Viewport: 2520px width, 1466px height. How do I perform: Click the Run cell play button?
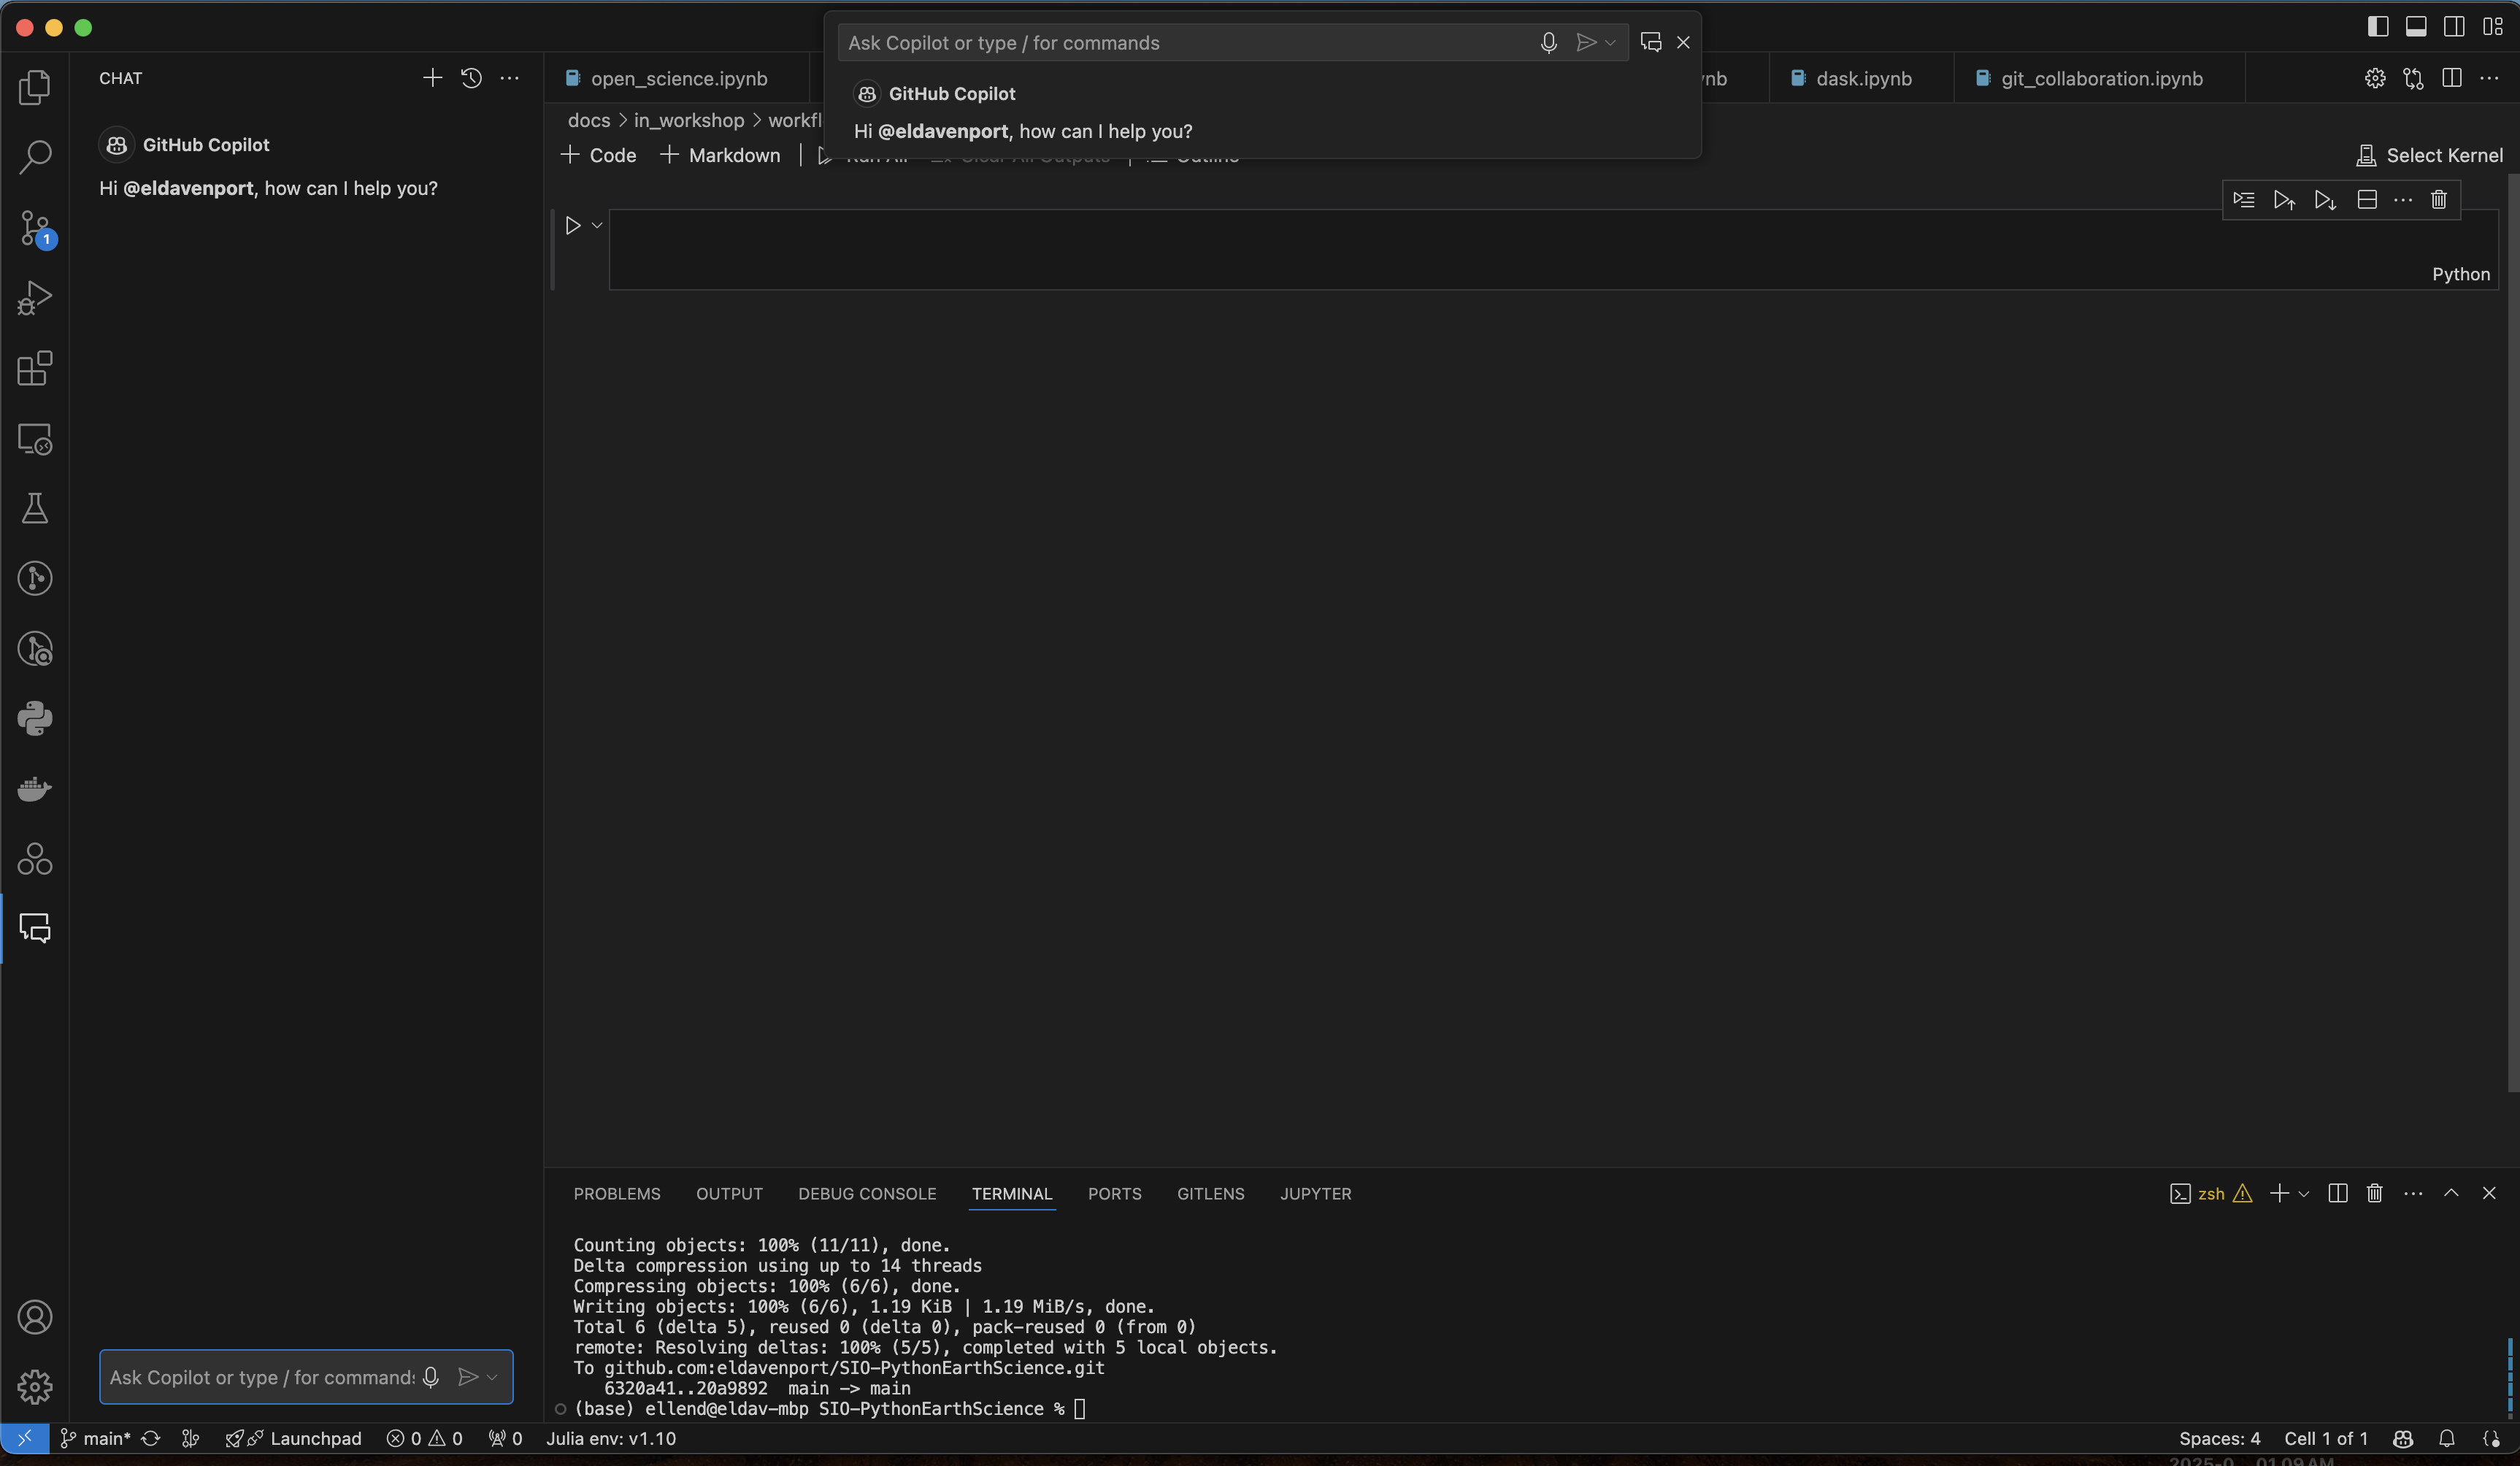573,226
